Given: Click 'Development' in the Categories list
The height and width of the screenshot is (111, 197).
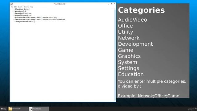Looking at the screenshot, I should click(x=135, y=44).
